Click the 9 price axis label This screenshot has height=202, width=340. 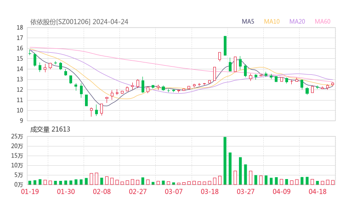pyautogui.click(x=22, y=121)
